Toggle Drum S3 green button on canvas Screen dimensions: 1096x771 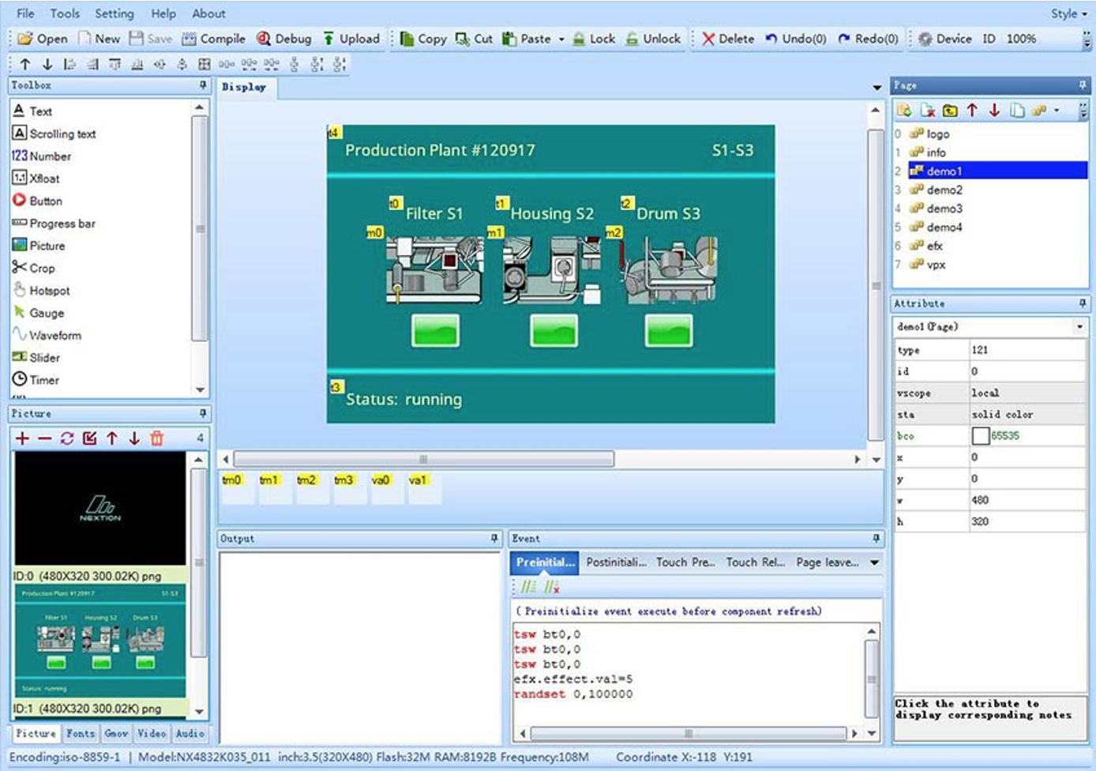(x=669, y=331)
